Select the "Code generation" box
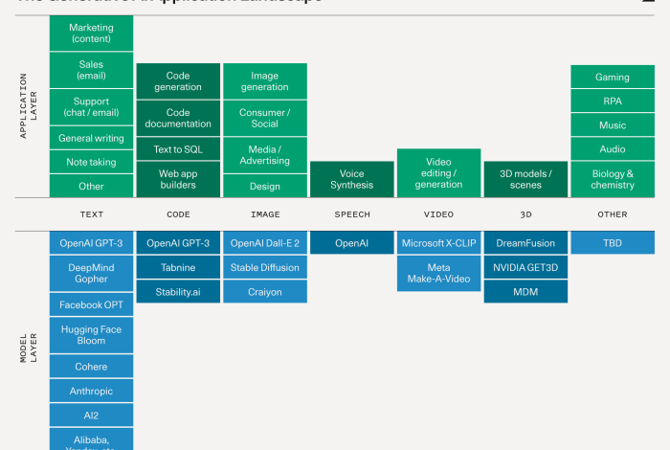Screen dimensions: 670x450 tap(178, 81)
